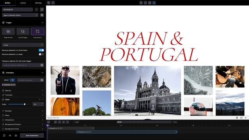The height and width of the screenshot is (140, 249).
Task: Click the add-new icon beside the animation ID
Action: [x=42, y=10]
